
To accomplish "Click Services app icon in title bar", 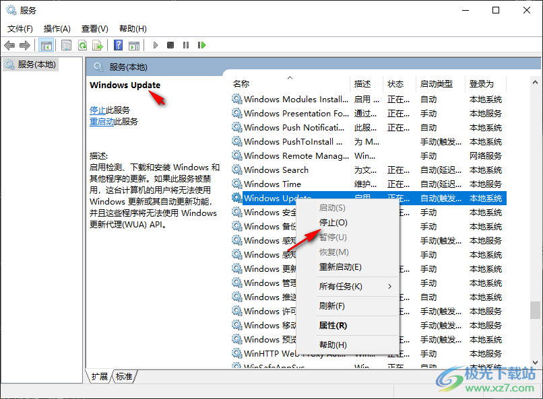I will [11, 10].
